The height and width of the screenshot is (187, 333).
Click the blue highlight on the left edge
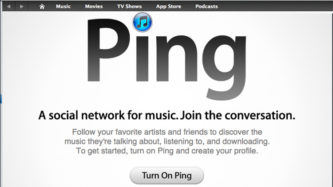(1, 99)
